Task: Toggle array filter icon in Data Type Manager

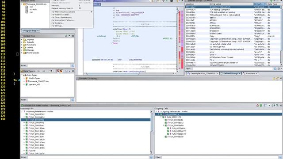Action: 61,71
